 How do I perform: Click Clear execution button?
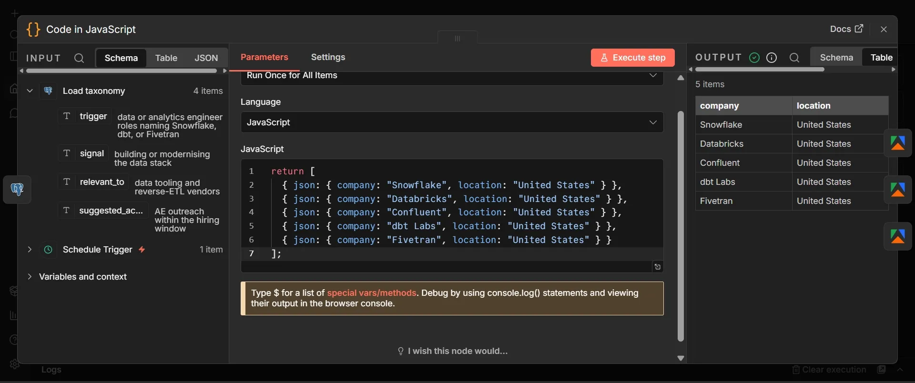[x=829, y=370]
